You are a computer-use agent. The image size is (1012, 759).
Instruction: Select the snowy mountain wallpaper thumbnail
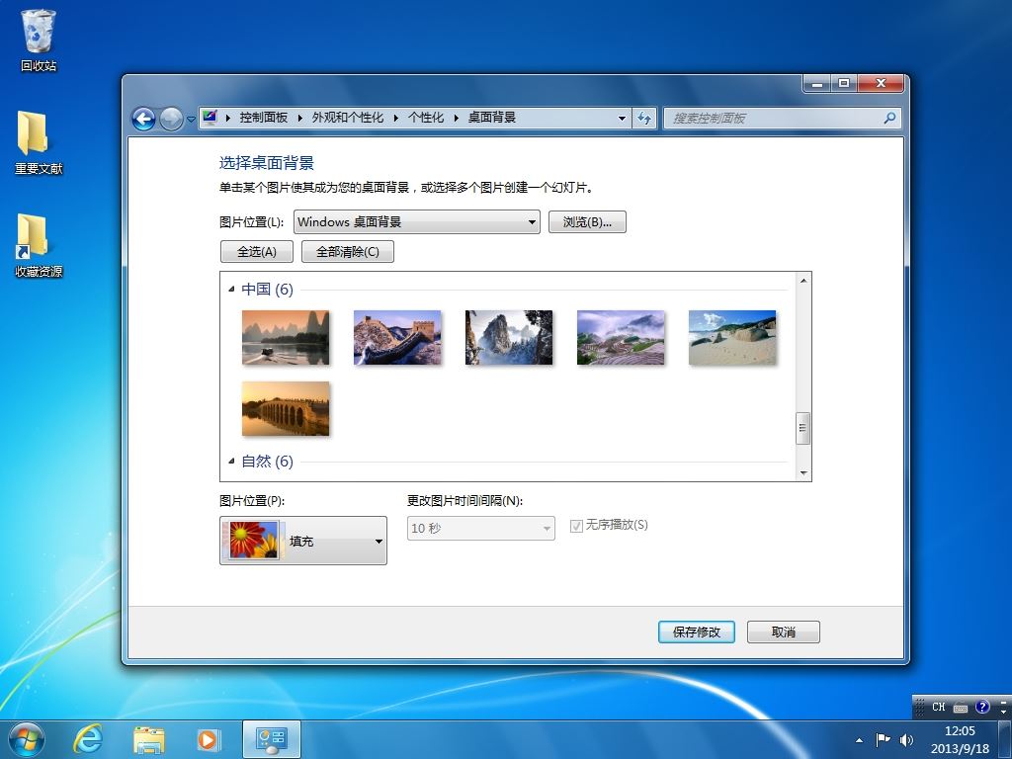pyautogui.click(x=509, y=338)
